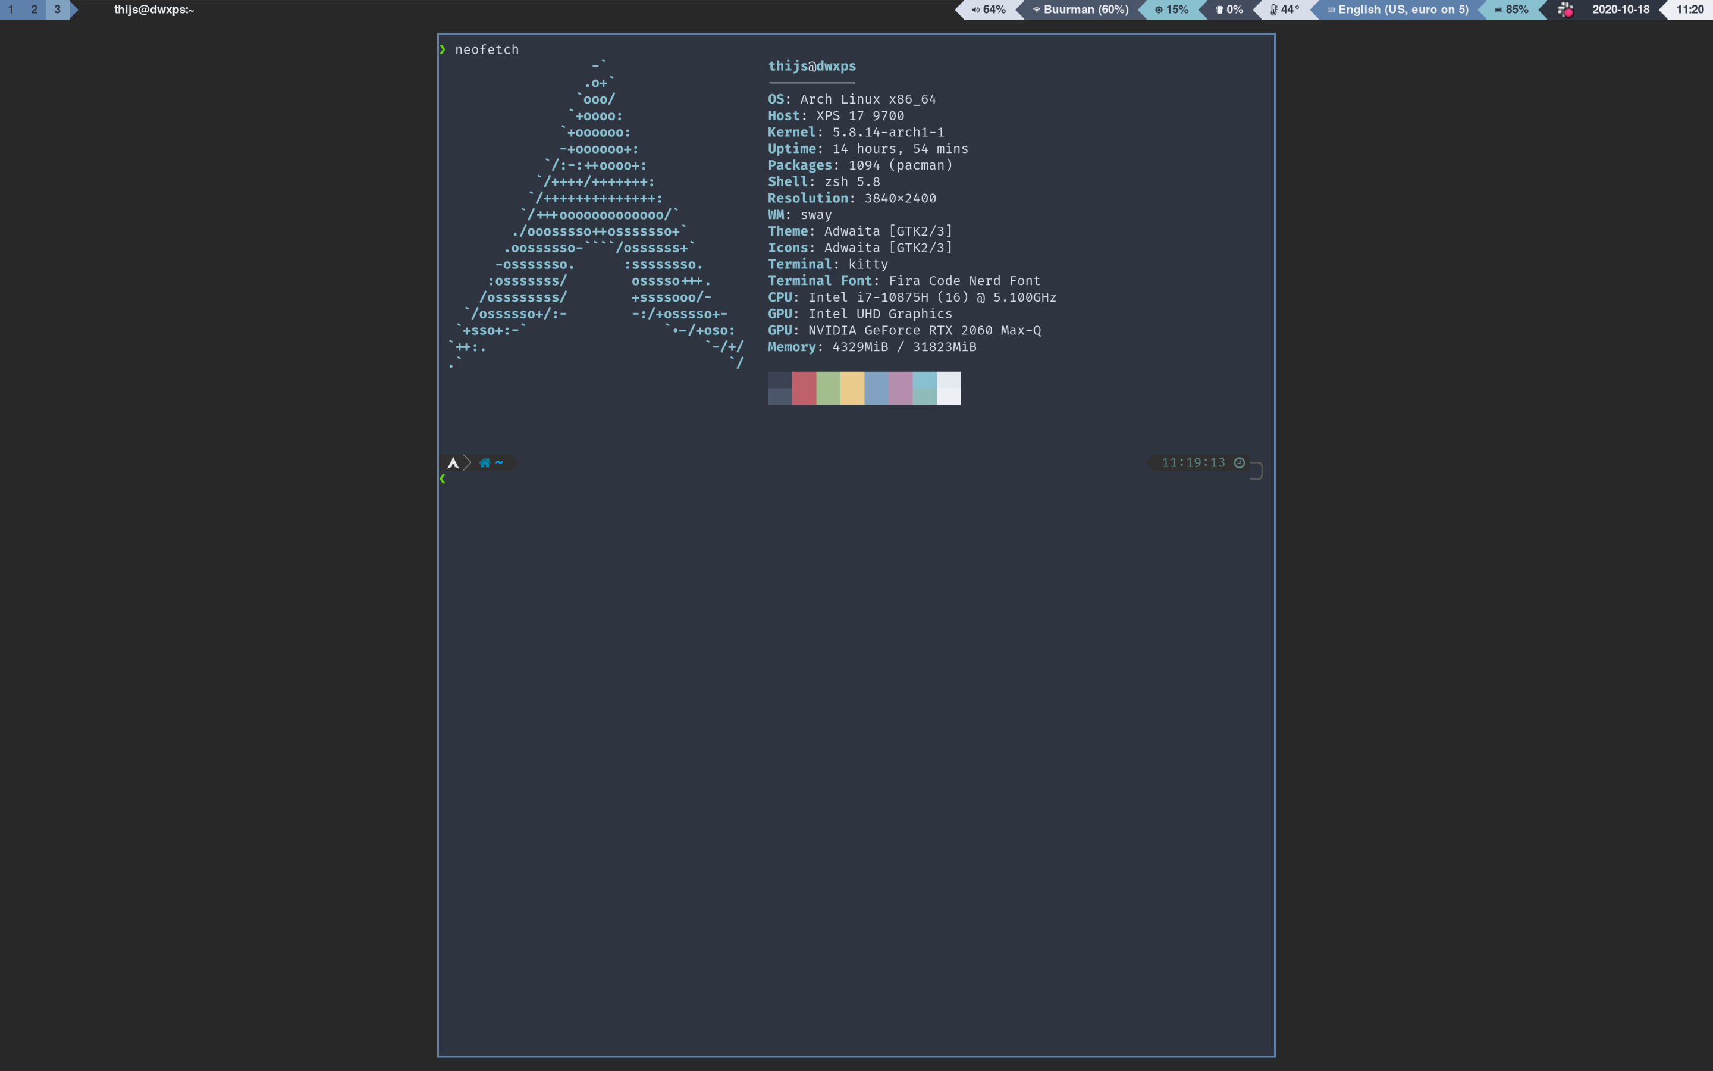The width and height of the screenshot is (1713, 1071).
Task: Click the 44° temperature module
Action: (x=1285, y=9)
